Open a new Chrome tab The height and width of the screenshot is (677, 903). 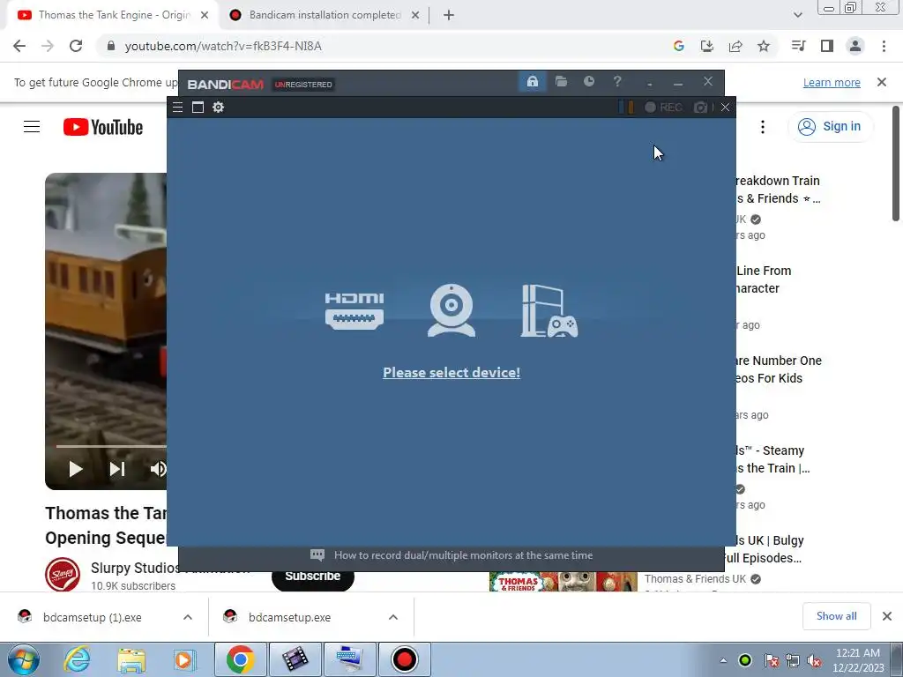point(449,16)
